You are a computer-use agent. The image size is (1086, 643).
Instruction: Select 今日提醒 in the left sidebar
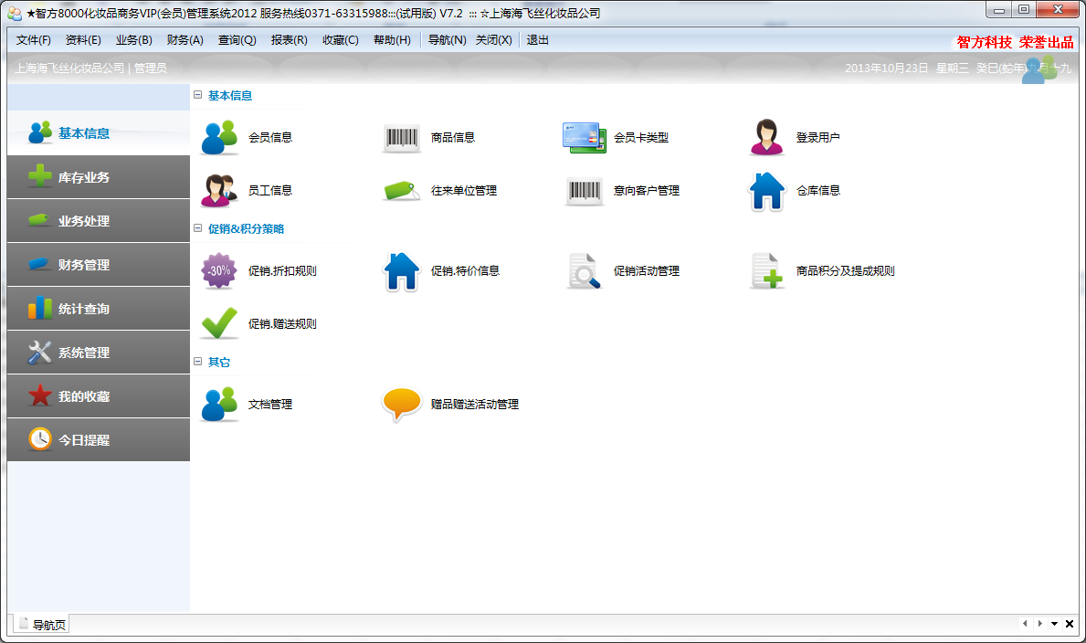tap(99, 440)
